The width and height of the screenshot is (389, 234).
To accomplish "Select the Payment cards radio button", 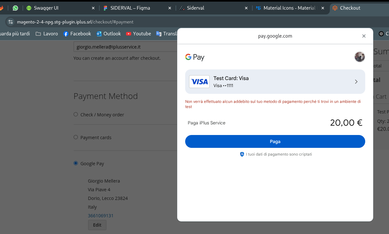I will pyautogui.click(x=76, y=137).
